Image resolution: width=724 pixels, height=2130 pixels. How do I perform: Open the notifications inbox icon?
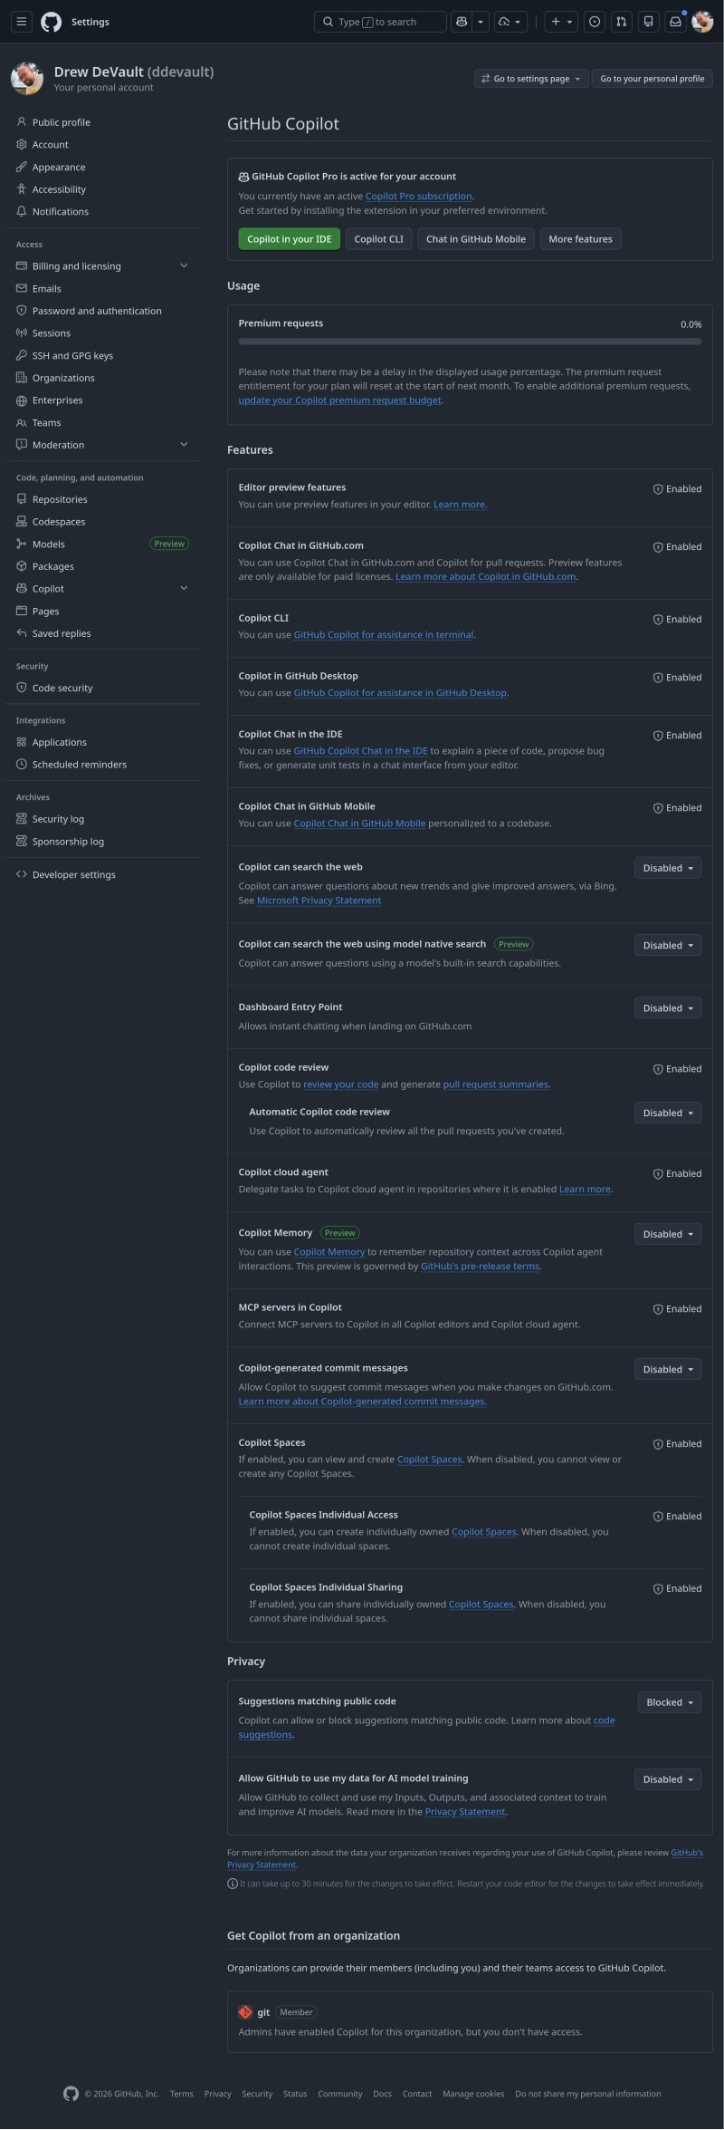[675, 22]
